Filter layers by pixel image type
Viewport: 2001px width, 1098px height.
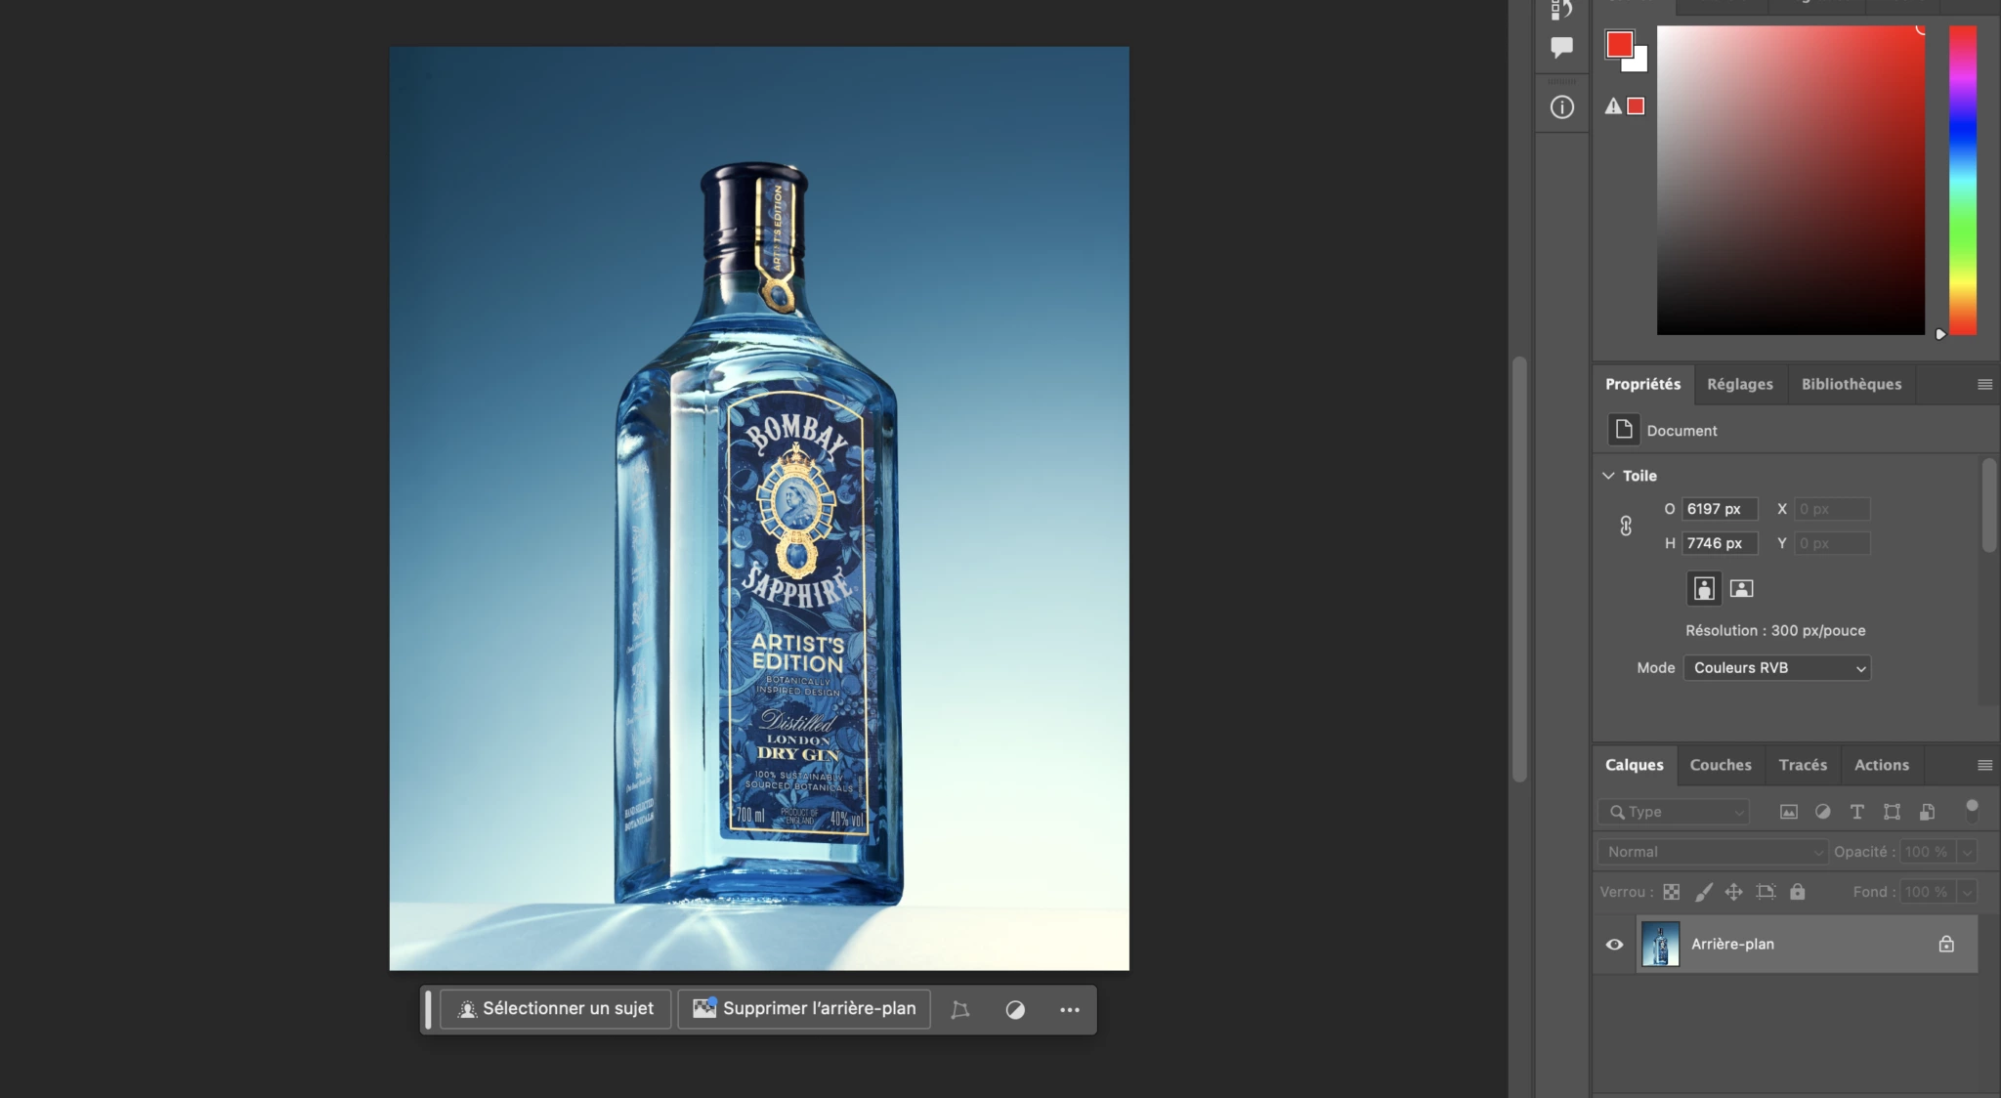(1788, 812)
